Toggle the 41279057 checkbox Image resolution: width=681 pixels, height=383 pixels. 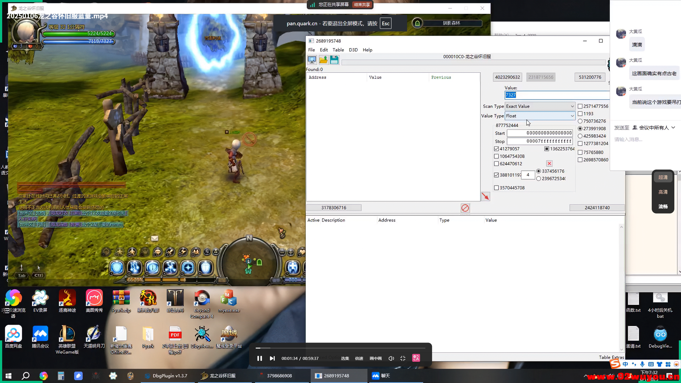pyautogui.click(x=496, y=149)
